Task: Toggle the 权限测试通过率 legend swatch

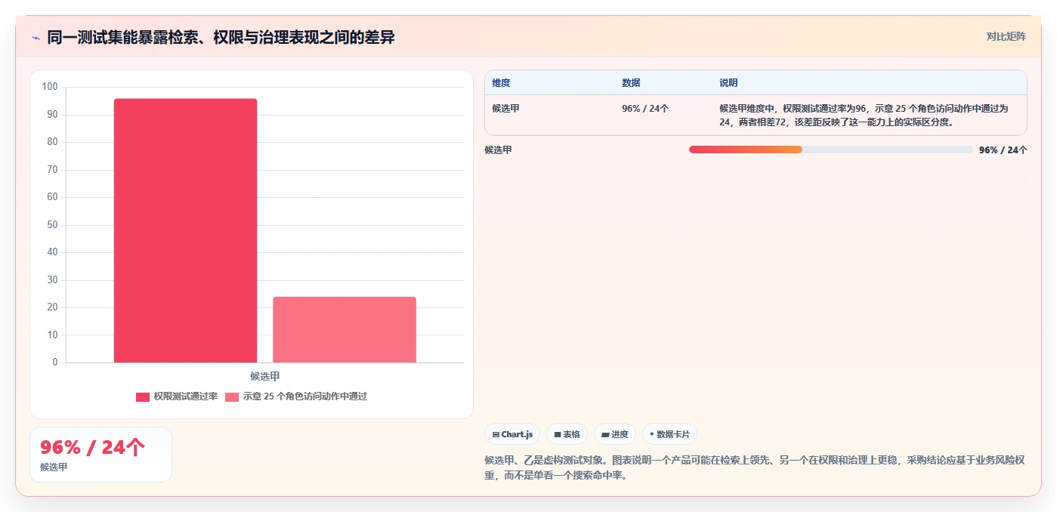Action: click(x=143, y=396)
